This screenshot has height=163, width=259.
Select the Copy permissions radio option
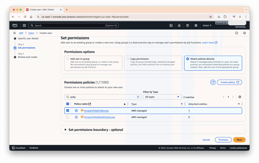pos(128,59)
